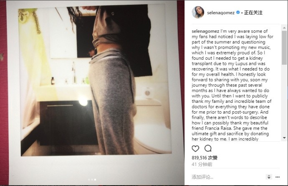Go to the first carousel dot

tap(89, 180)
